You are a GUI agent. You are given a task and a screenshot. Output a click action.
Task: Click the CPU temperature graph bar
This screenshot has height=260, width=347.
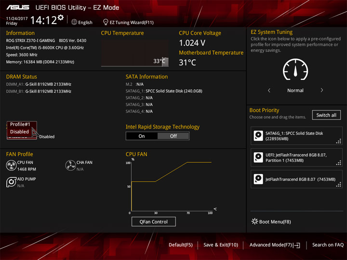coord(165,62)
